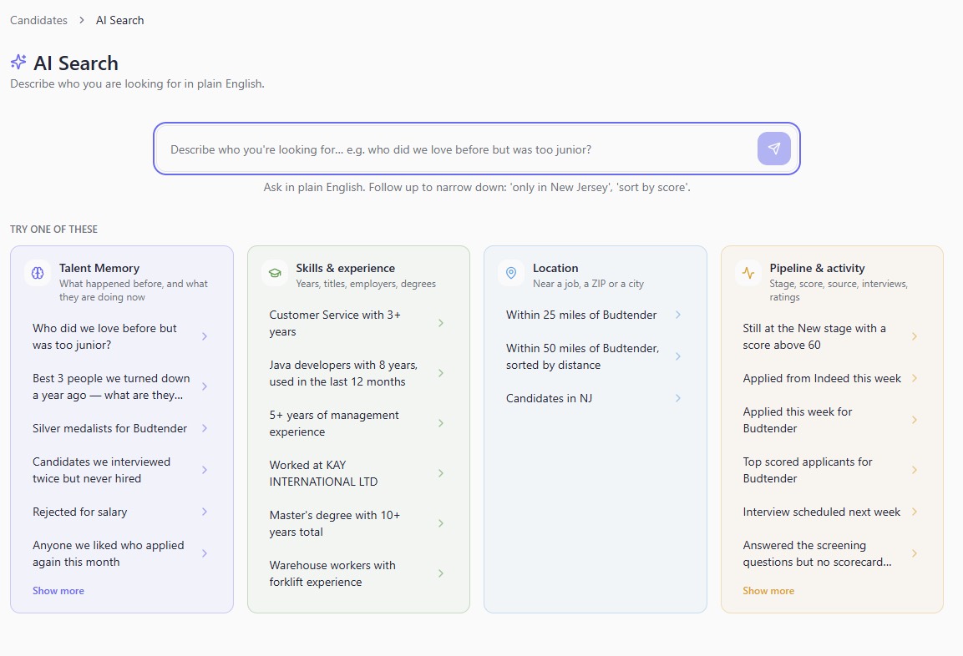Click the 'TRY ONE OF THESE' label
Screen dimensions: 963x656
[53, 229]
